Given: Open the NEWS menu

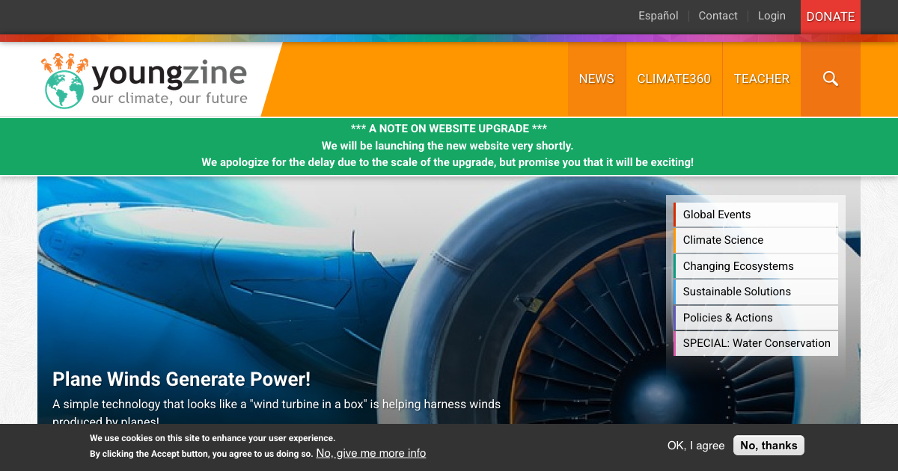Looking at the screenshot, I should click(x=596, y=78).
